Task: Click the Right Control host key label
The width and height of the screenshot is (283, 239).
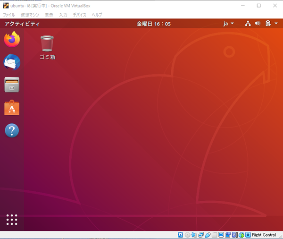Action: (264, 235)
